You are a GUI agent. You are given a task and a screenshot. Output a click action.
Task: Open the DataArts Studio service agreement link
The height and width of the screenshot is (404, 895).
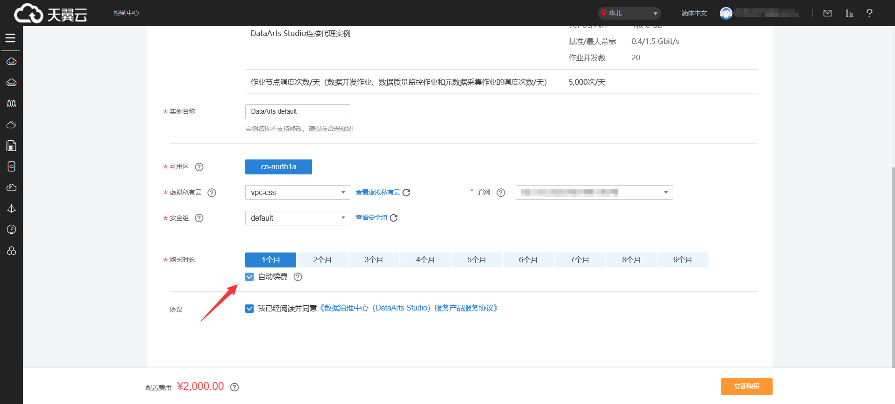click(409, 308)
